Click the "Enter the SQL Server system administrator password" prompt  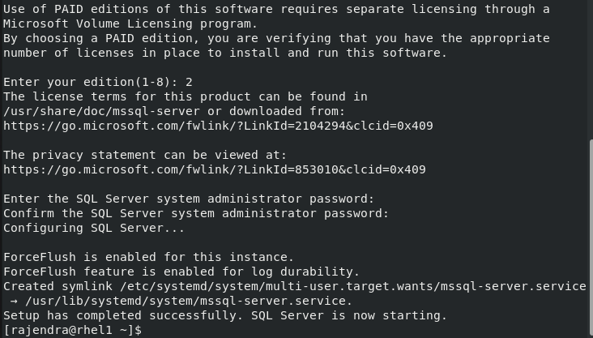(188, 199)
